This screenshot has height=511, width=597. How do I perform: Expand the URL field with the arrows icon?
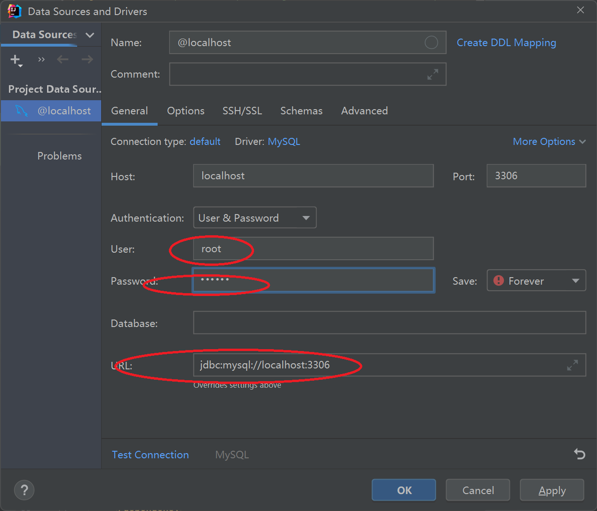coord(573,365)
